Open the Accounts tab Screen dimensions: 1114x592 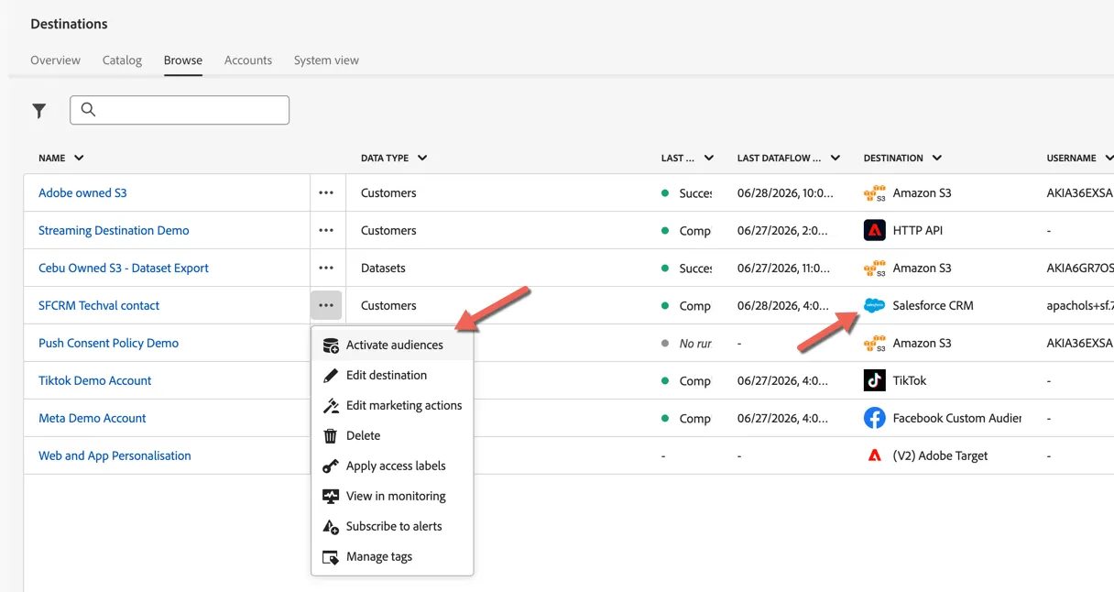coord(248,60)
